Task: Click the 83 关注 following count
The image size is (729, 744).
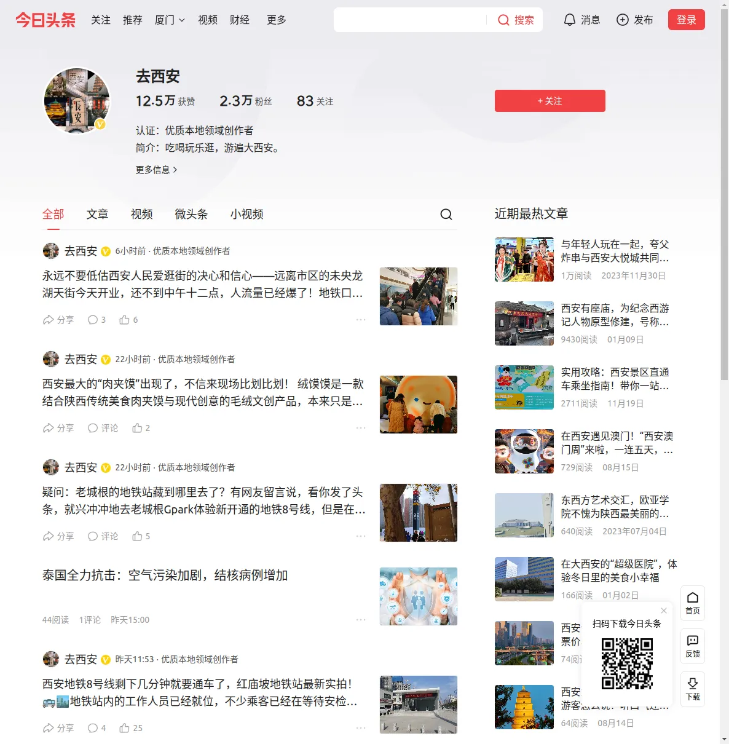Action: (315, 101)
